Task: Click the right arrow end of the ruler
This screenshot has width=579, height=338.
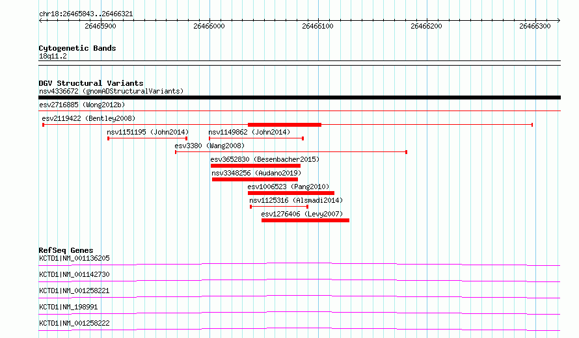Action: [x=559, y=20]
